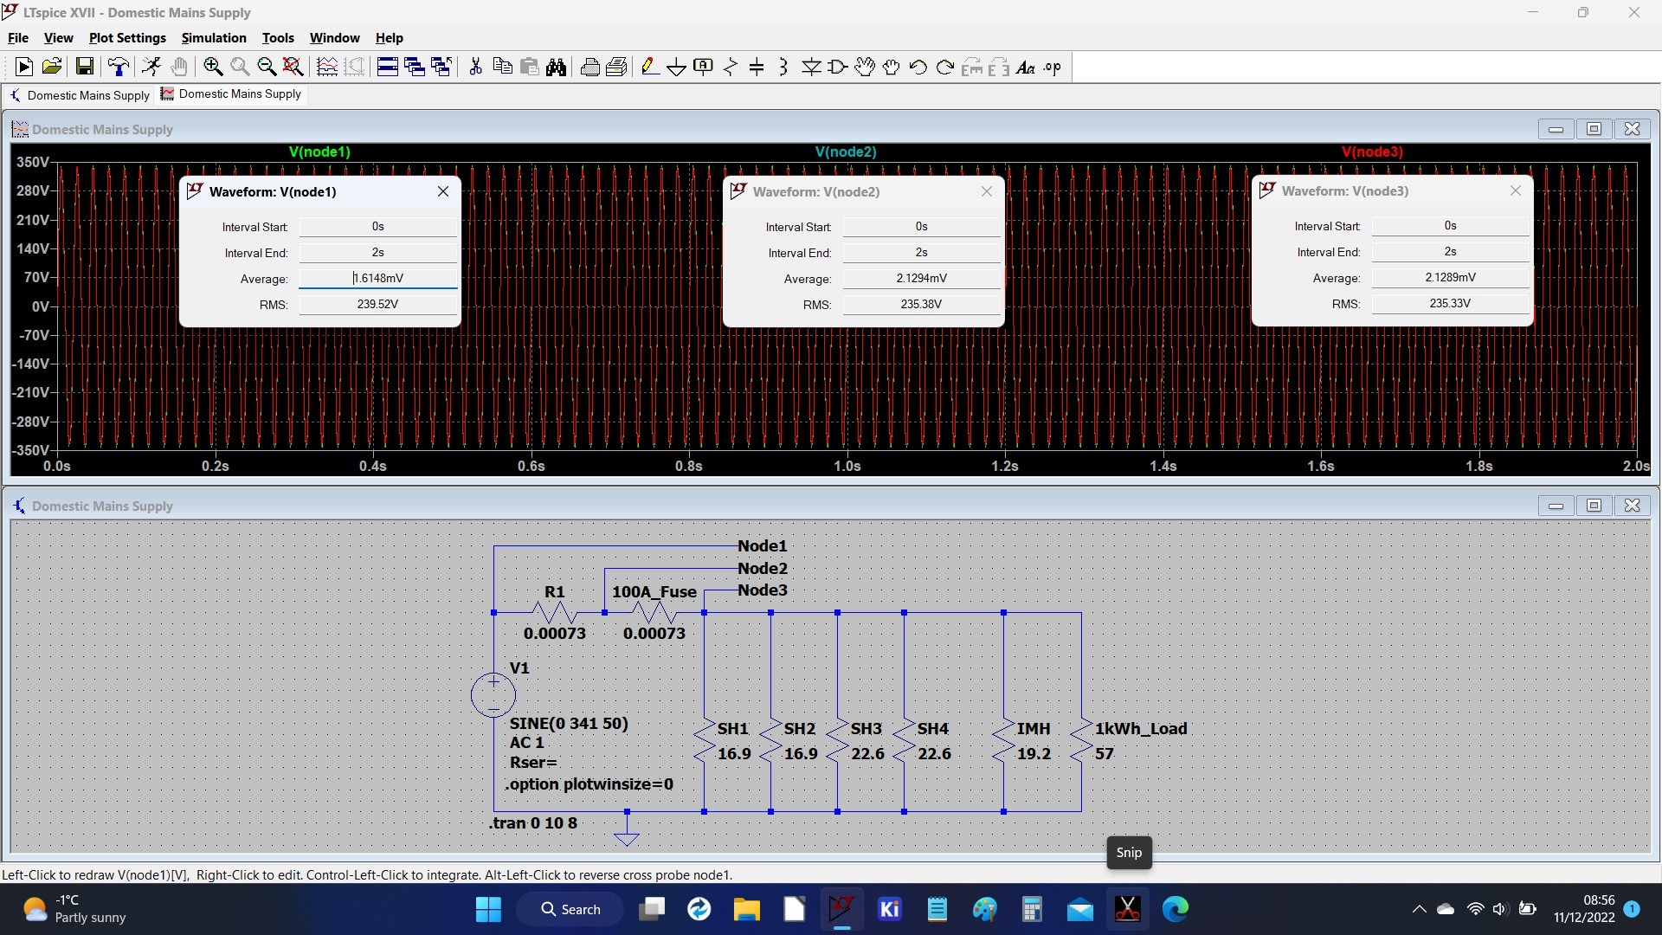Click the SINE(0 341 50) source text
1662x935 pixels.
(x=569, y=723)
